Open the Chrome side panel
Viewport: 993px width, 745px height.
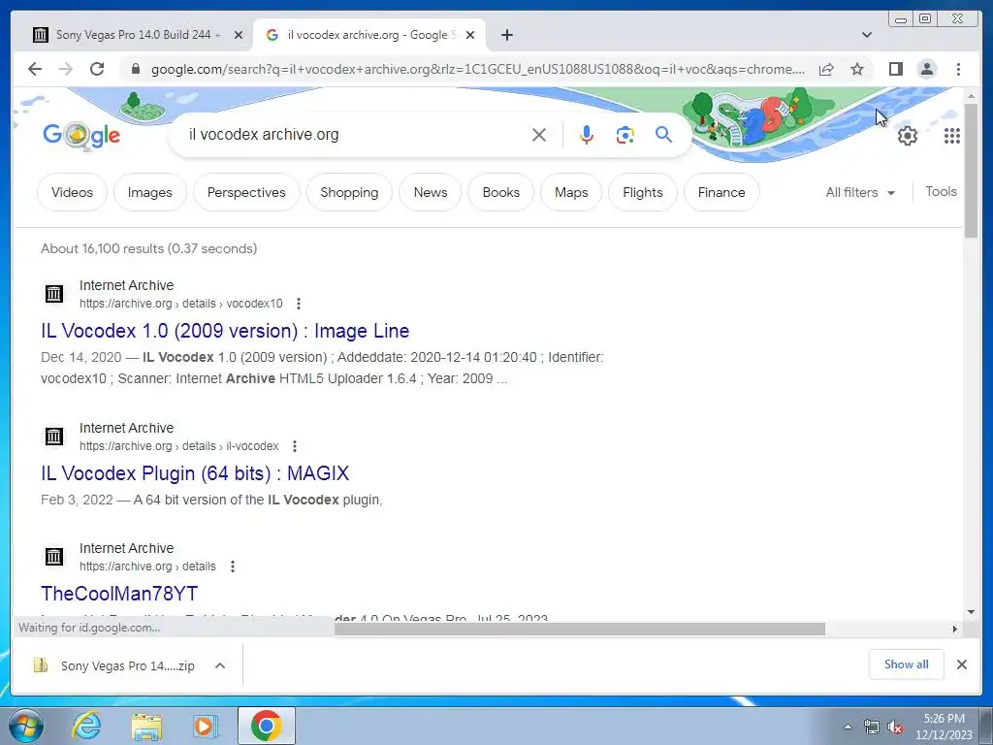(x=895, y=69)
